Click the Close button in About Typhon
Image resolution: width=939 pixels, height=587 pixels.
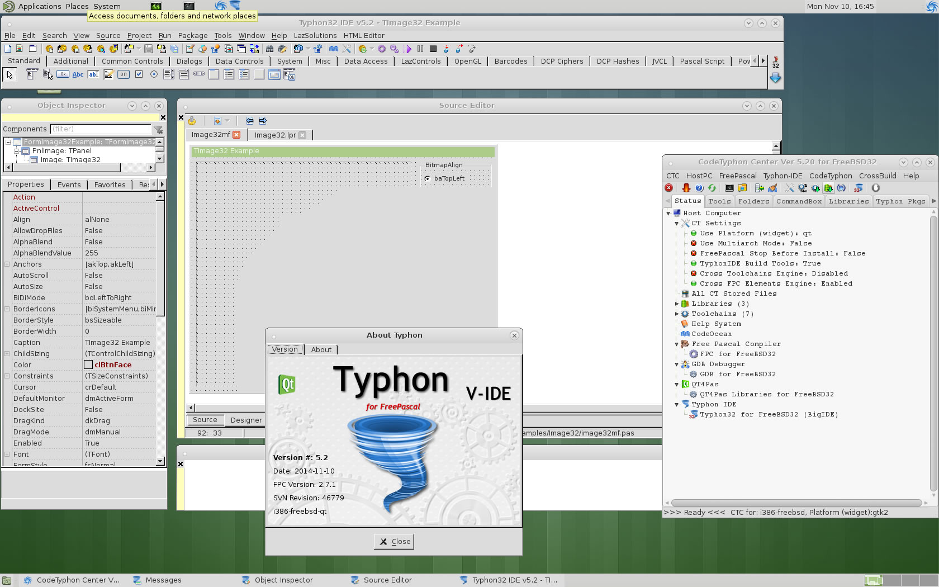click(394, 541)
